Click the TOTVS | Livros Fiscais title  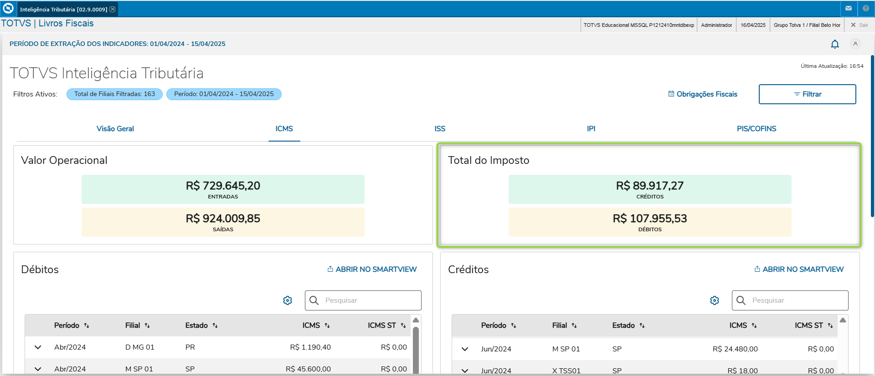coord(47,24)
